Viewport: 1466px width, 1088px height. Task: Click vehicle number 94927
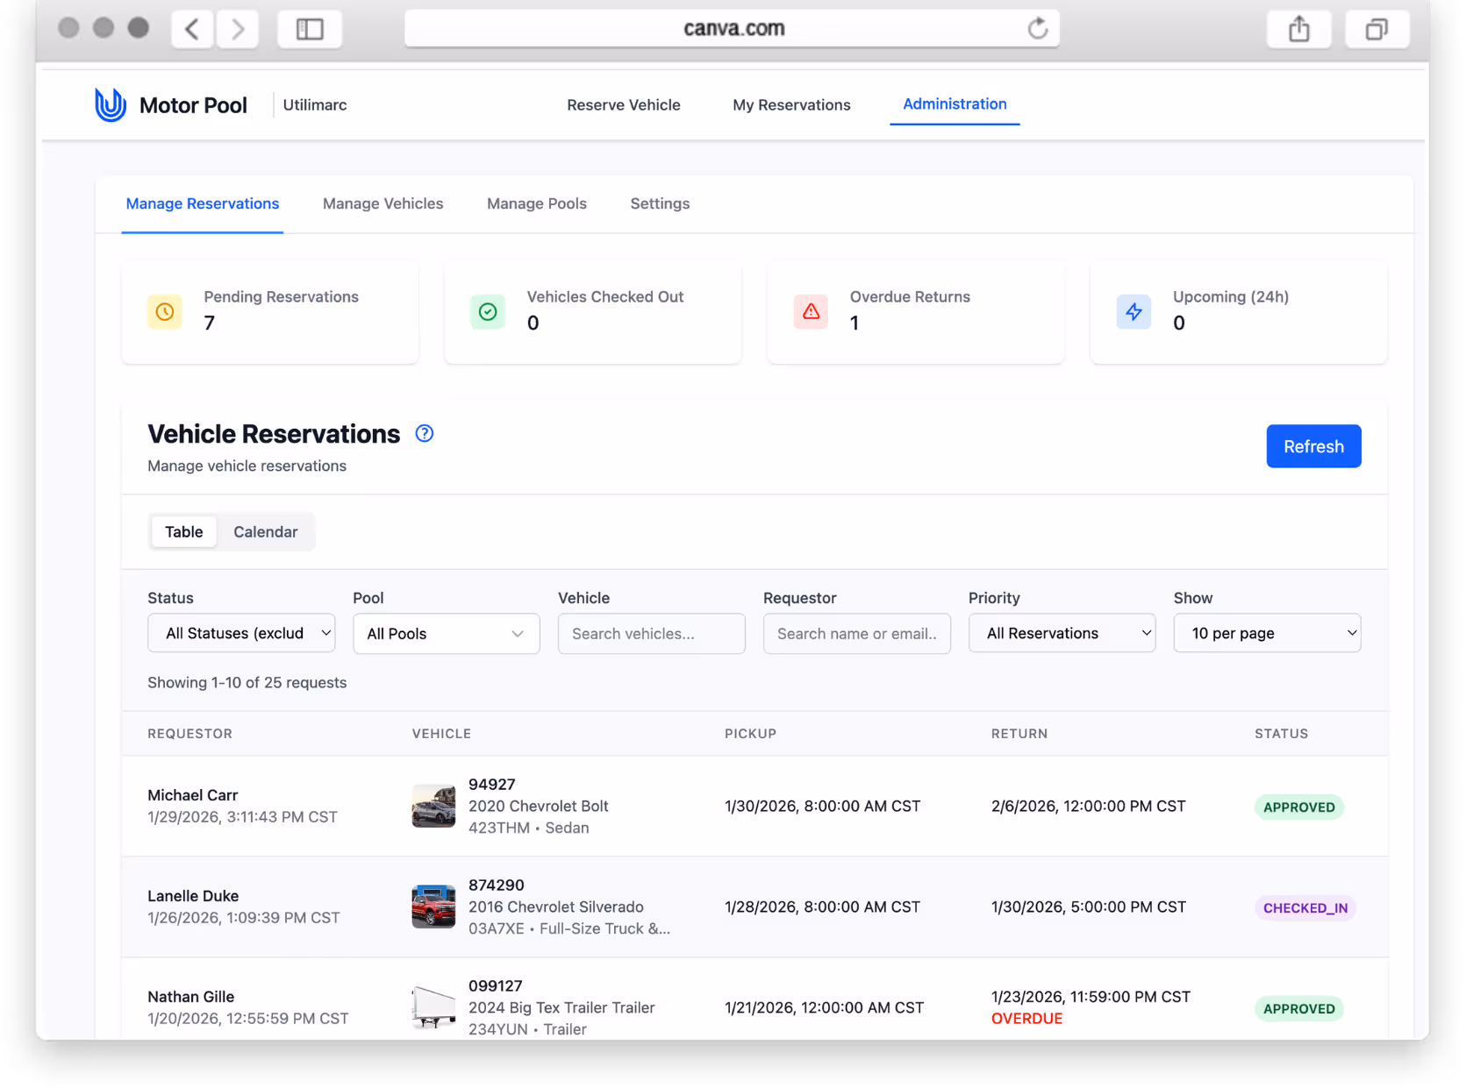(492, 785)
